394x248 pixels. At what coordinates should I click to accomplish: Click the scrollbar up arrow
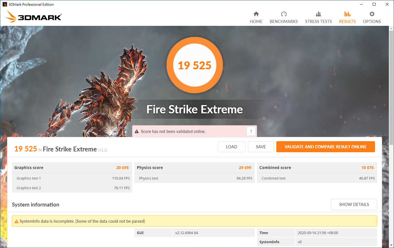point(391,28)
